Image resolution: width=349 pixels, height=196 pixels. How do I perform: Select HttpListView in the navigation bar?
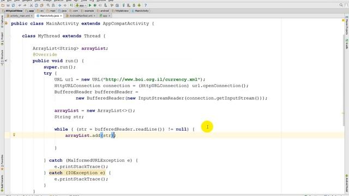pyautogui.click(x=12, y=11)
